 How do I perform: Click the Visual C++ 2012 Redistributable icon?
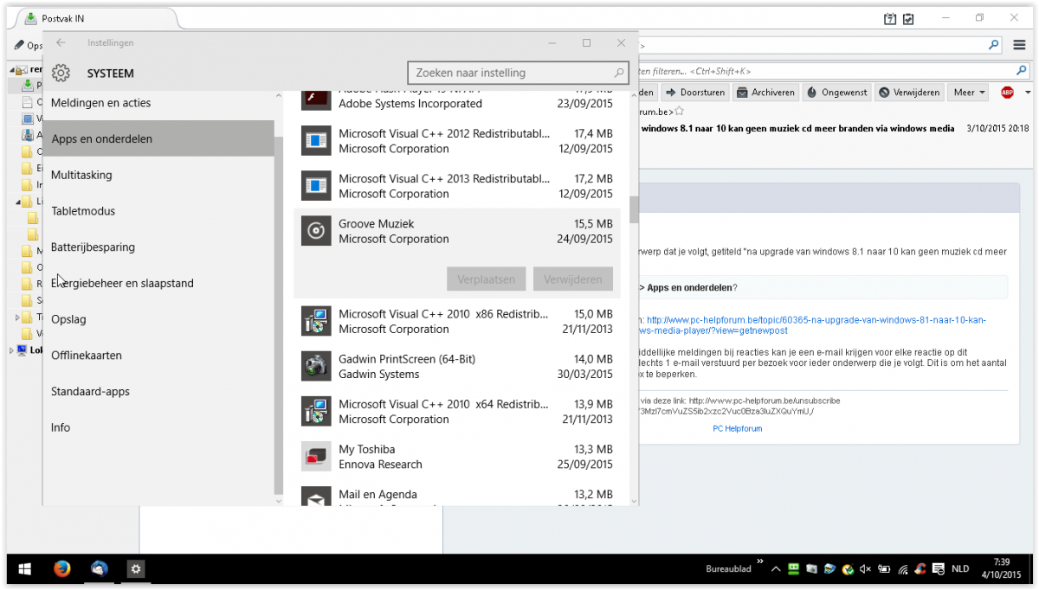[316, 141]
